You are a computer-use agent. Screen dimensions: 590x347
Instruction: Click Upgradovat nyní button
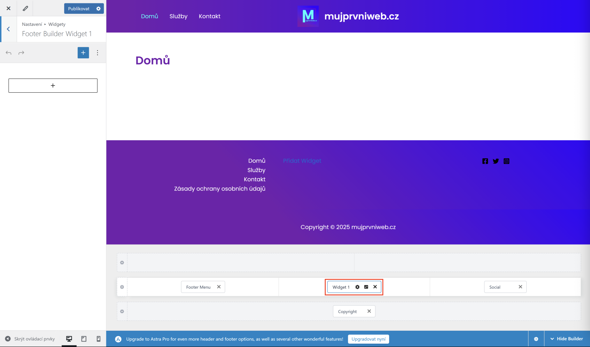click(x=368, y=339)
